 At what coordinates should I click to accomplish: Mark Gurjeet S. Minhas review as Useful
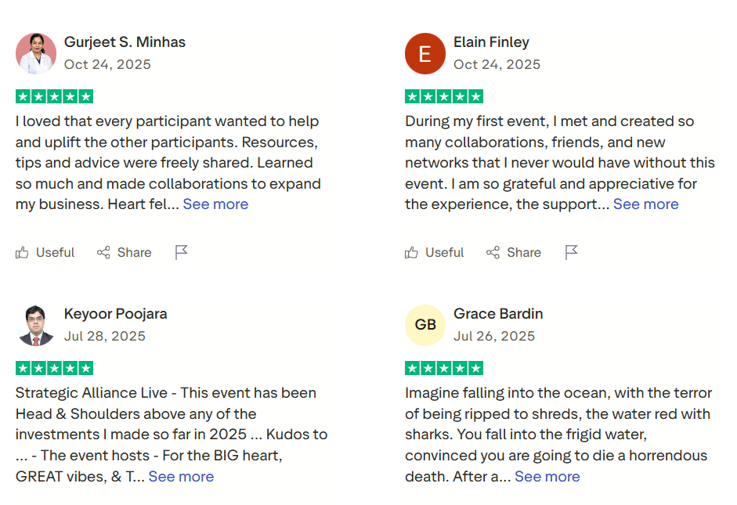(x=45, y=253)
